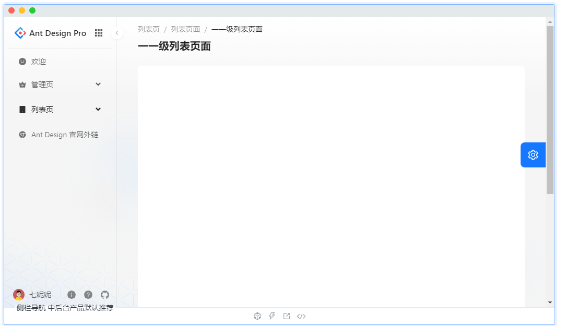
Task: Click the Chrome icon beside Ant Design 官网外链
Action: point(22,135)
